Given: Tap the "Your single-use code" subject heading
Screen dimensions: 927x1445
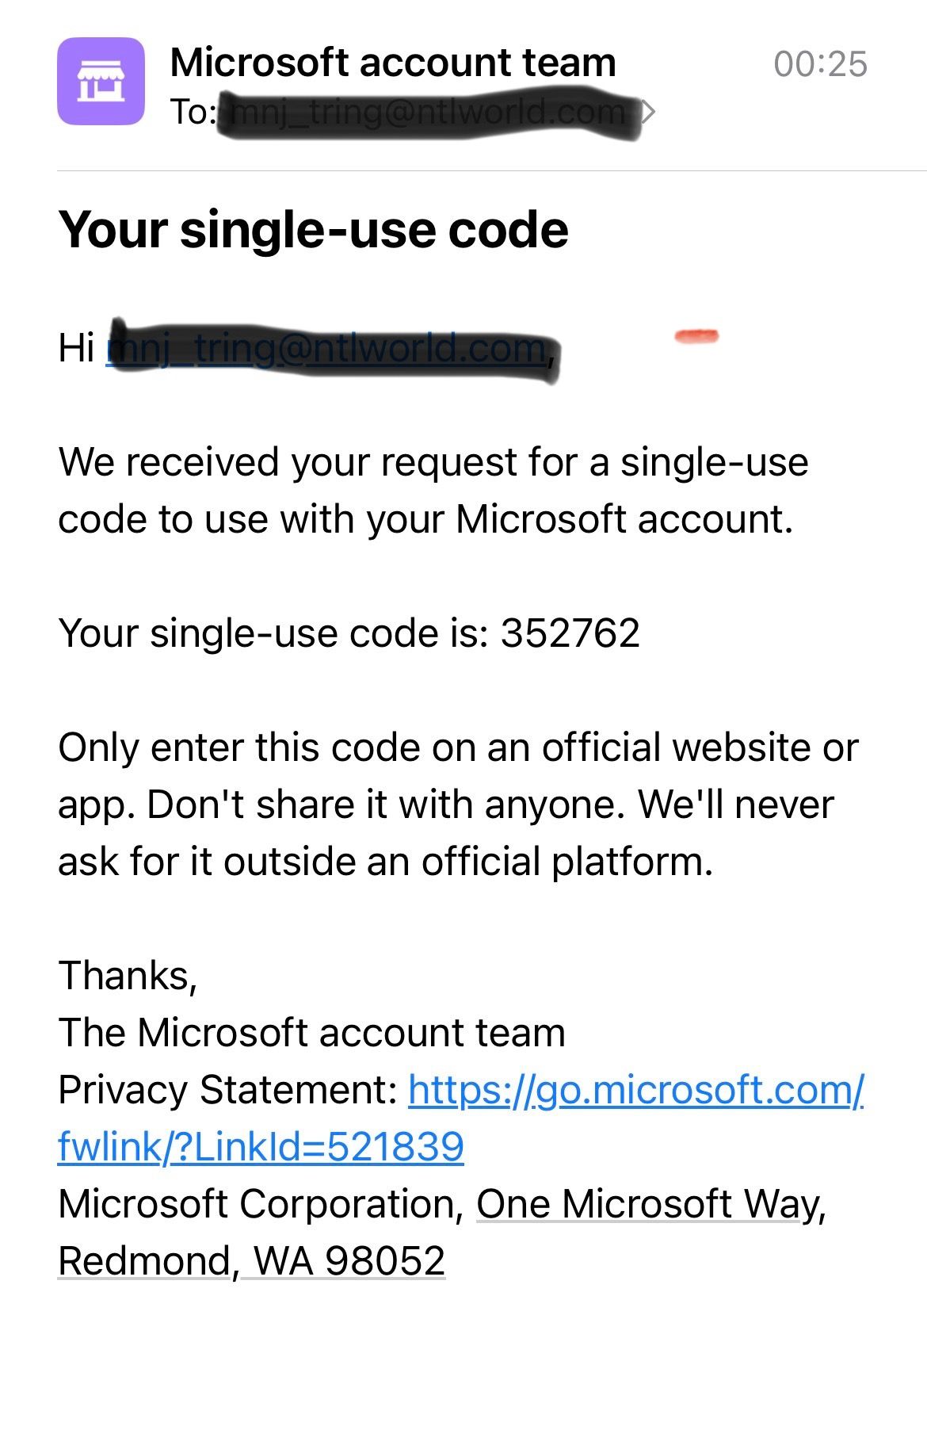Looking at the screenshot, I should pyautogui.click(x=313, y=230).
